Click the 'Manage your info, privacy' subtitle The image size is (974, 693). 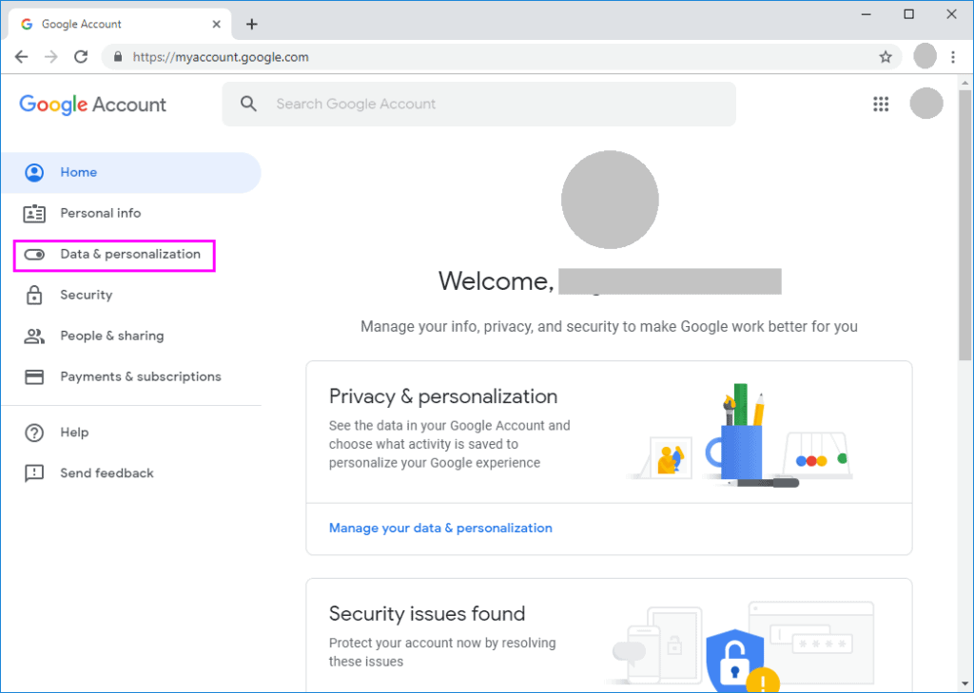[609, 327]
